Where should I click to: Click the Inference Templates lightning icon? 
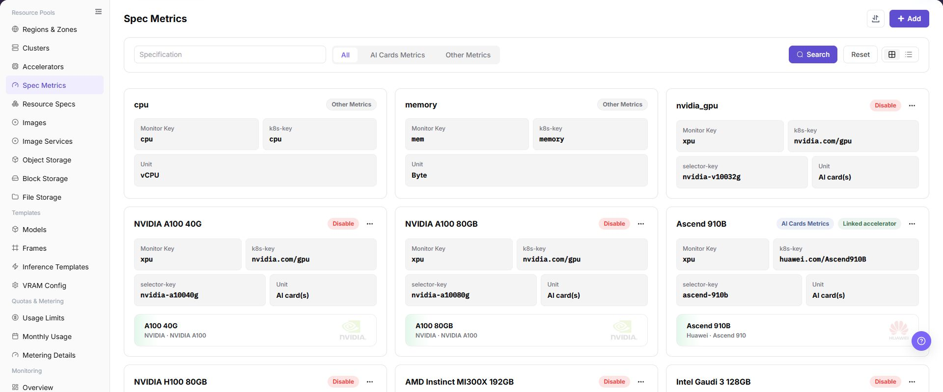pyautogui.click(x=15, y=266)
